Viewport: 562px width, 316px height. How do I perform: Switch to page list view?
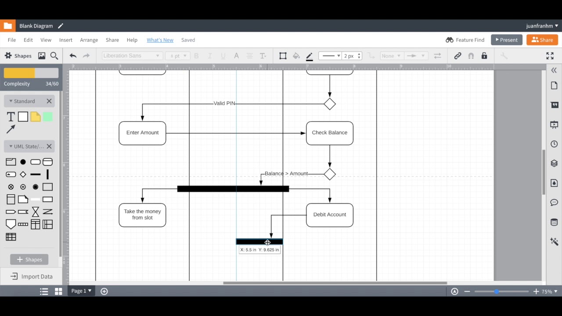[x=44, y=291]
